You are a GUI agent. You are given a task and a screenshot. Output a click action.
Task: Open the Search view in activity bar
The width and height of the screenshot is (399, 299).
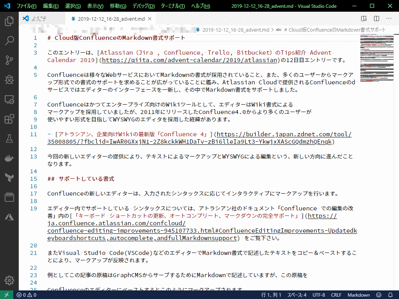[9, 41]
